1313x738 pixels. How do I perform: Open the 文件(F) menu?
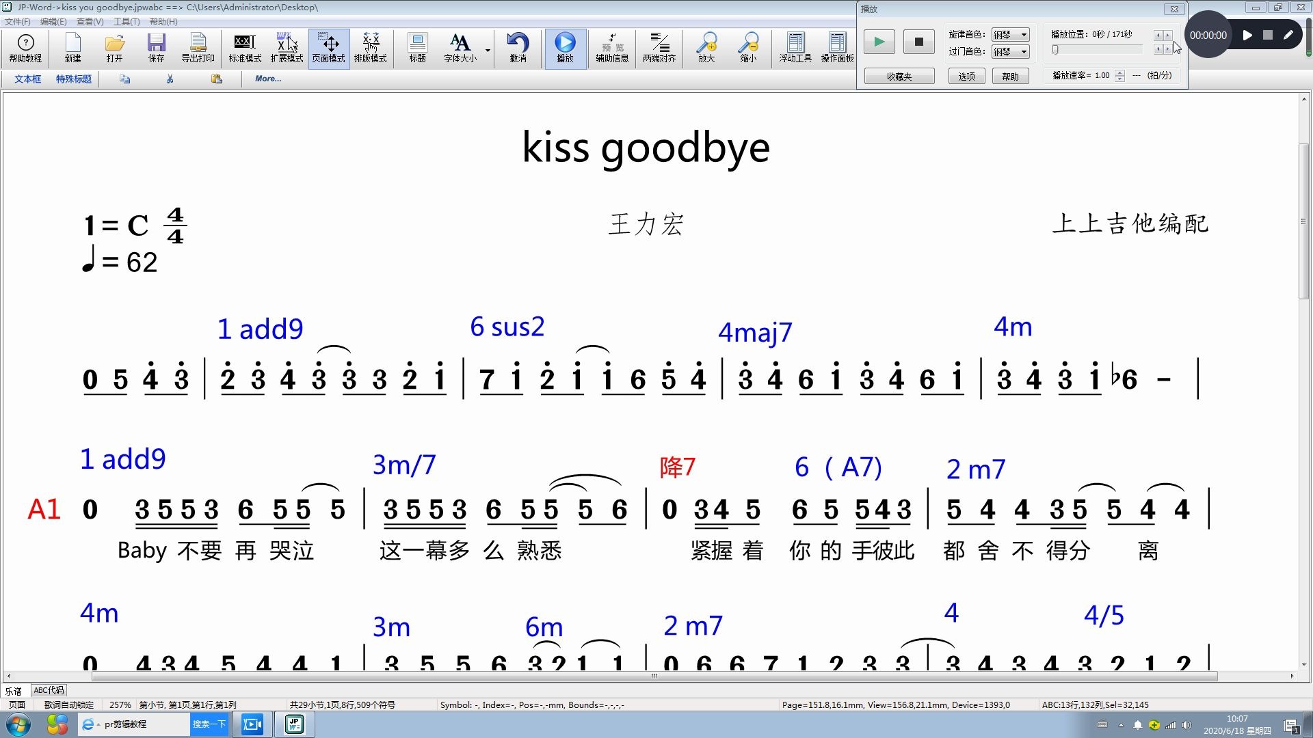[18, 22]
